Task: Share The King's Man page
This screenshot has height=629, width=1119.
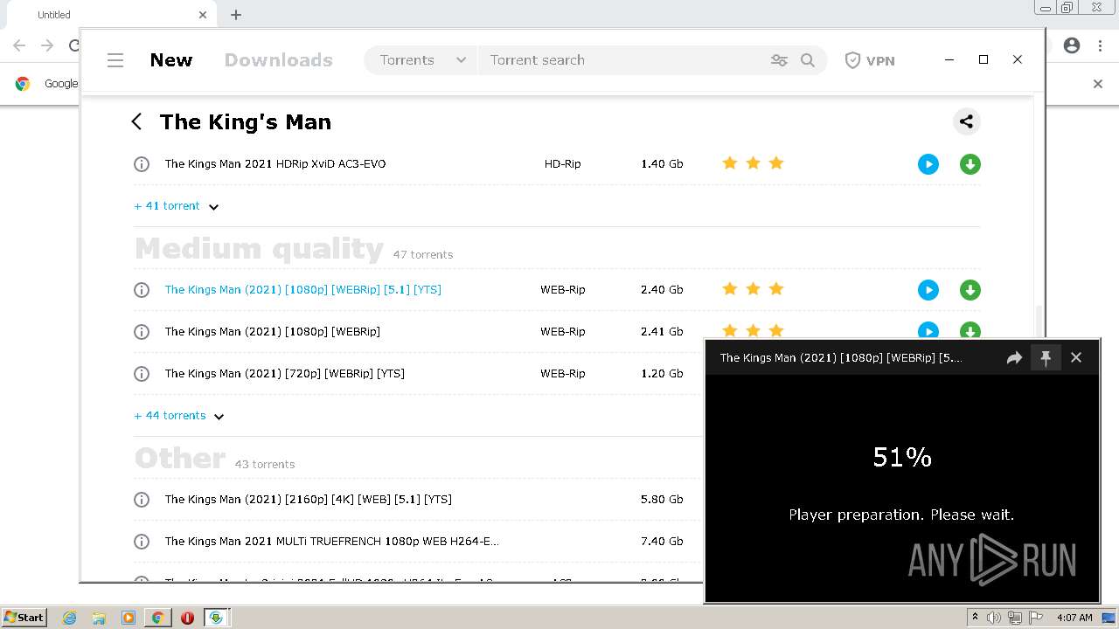Action: pyautogui.click(x=966, y=121)
